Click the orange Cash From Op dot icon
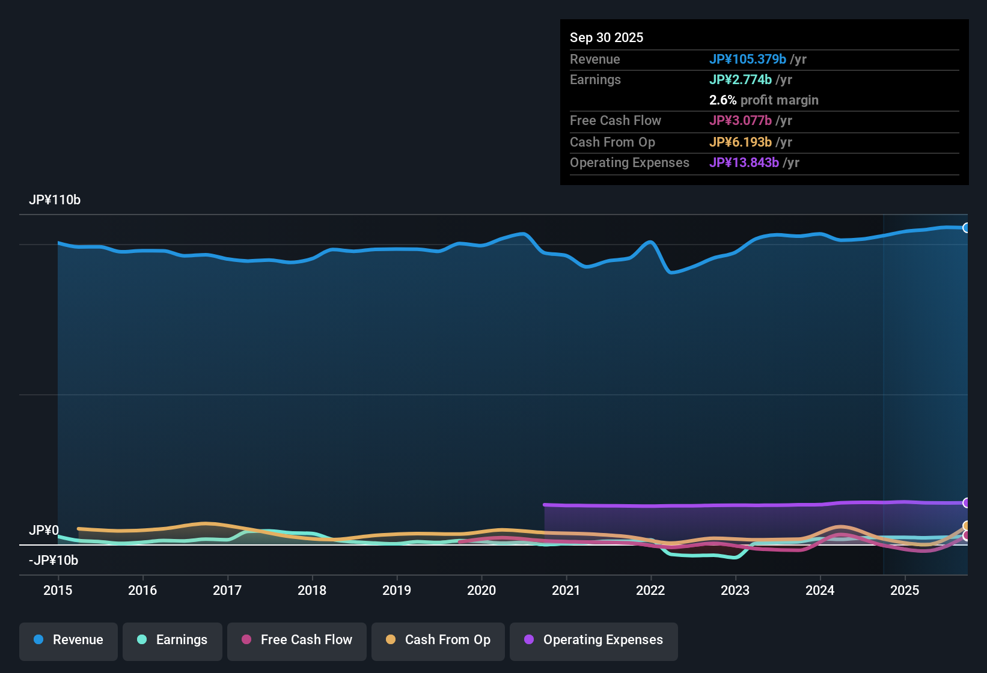 391,640
